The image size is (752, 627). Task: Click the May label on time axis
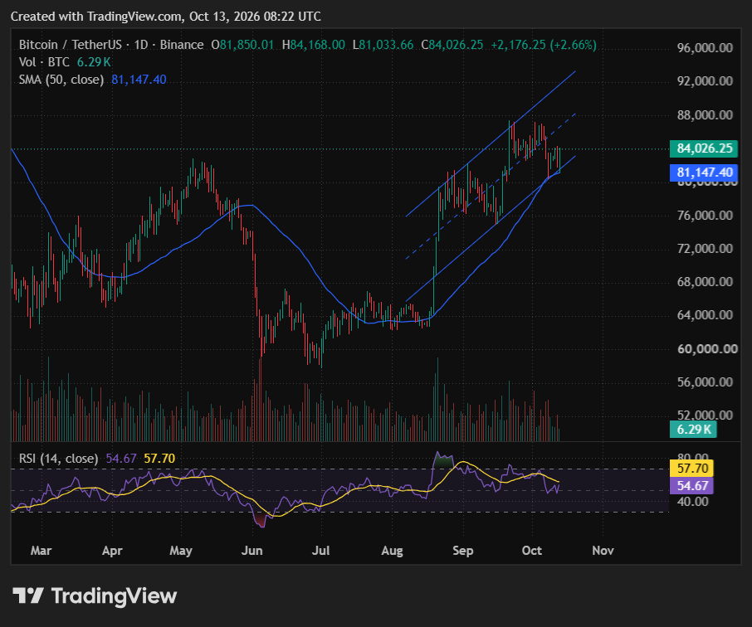[x=181, y=551]
